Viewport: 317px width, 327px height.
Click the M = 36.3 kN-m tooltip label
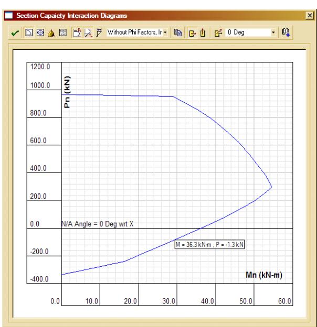(209, 244)
